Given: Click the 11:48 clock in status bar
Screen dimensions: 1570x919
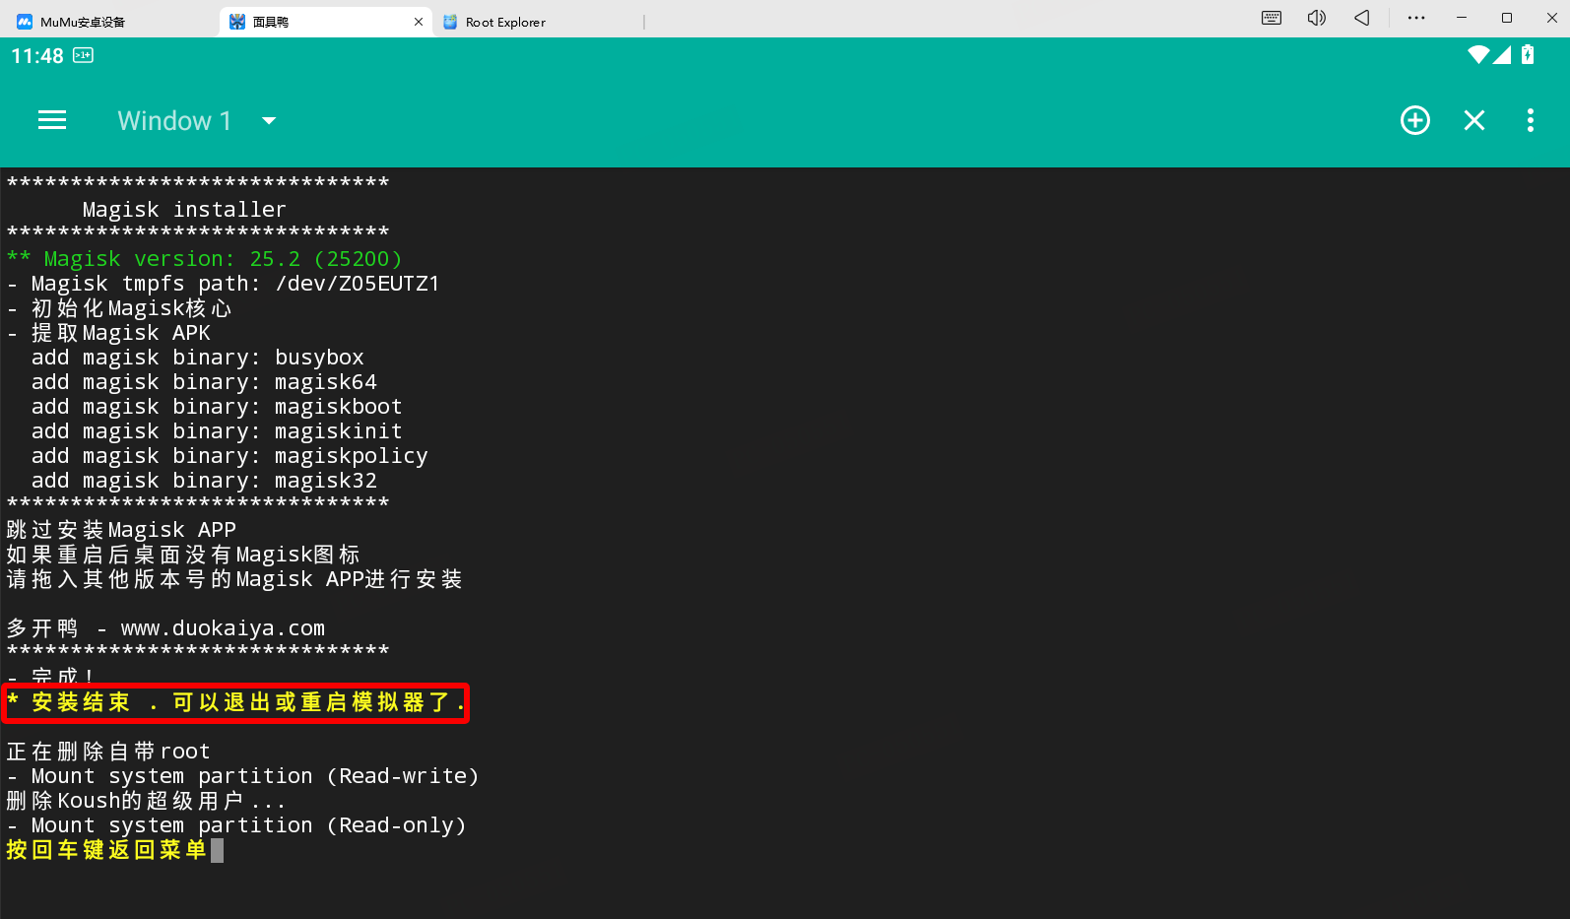Looking at the screenshot, I should point(37,56).
